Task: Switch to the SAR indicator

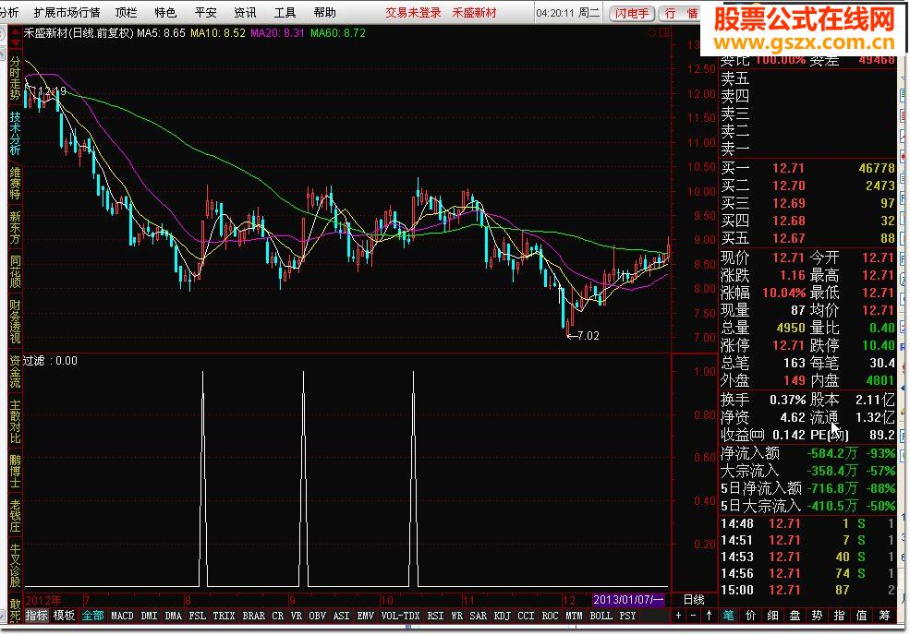Action: [x=479, y=616]
